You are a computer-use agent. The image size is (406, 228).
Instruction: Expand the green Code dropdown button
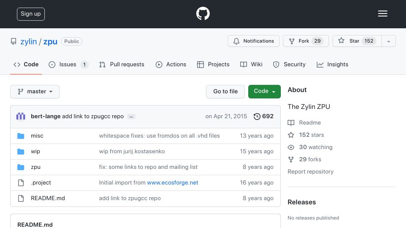(x=264, y=92)
